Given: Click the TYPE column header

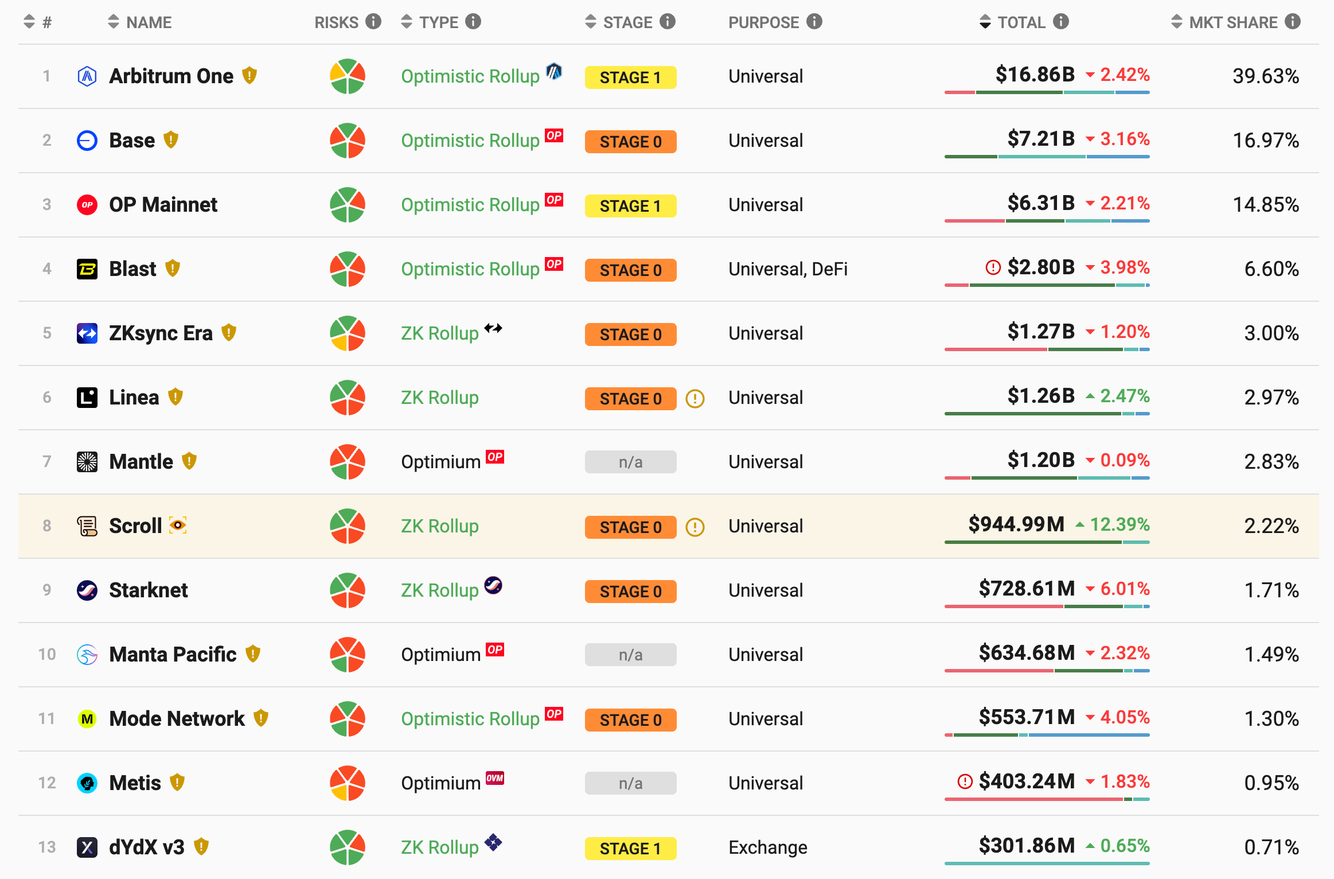Looking at the screenshot, I should coord(439,22).
